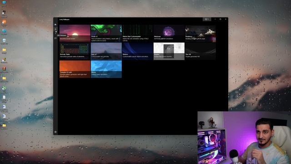Viewport: 291px width, 164px height.
Task: Choose the Rain v2 wallpaper
Action: [106, 51]
